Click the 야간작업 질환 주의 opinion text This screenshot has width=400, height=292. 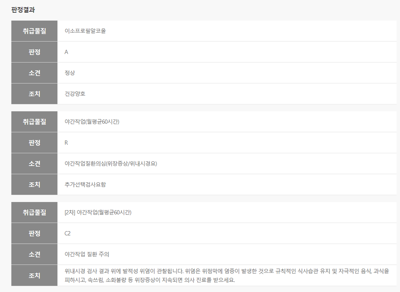87,254
